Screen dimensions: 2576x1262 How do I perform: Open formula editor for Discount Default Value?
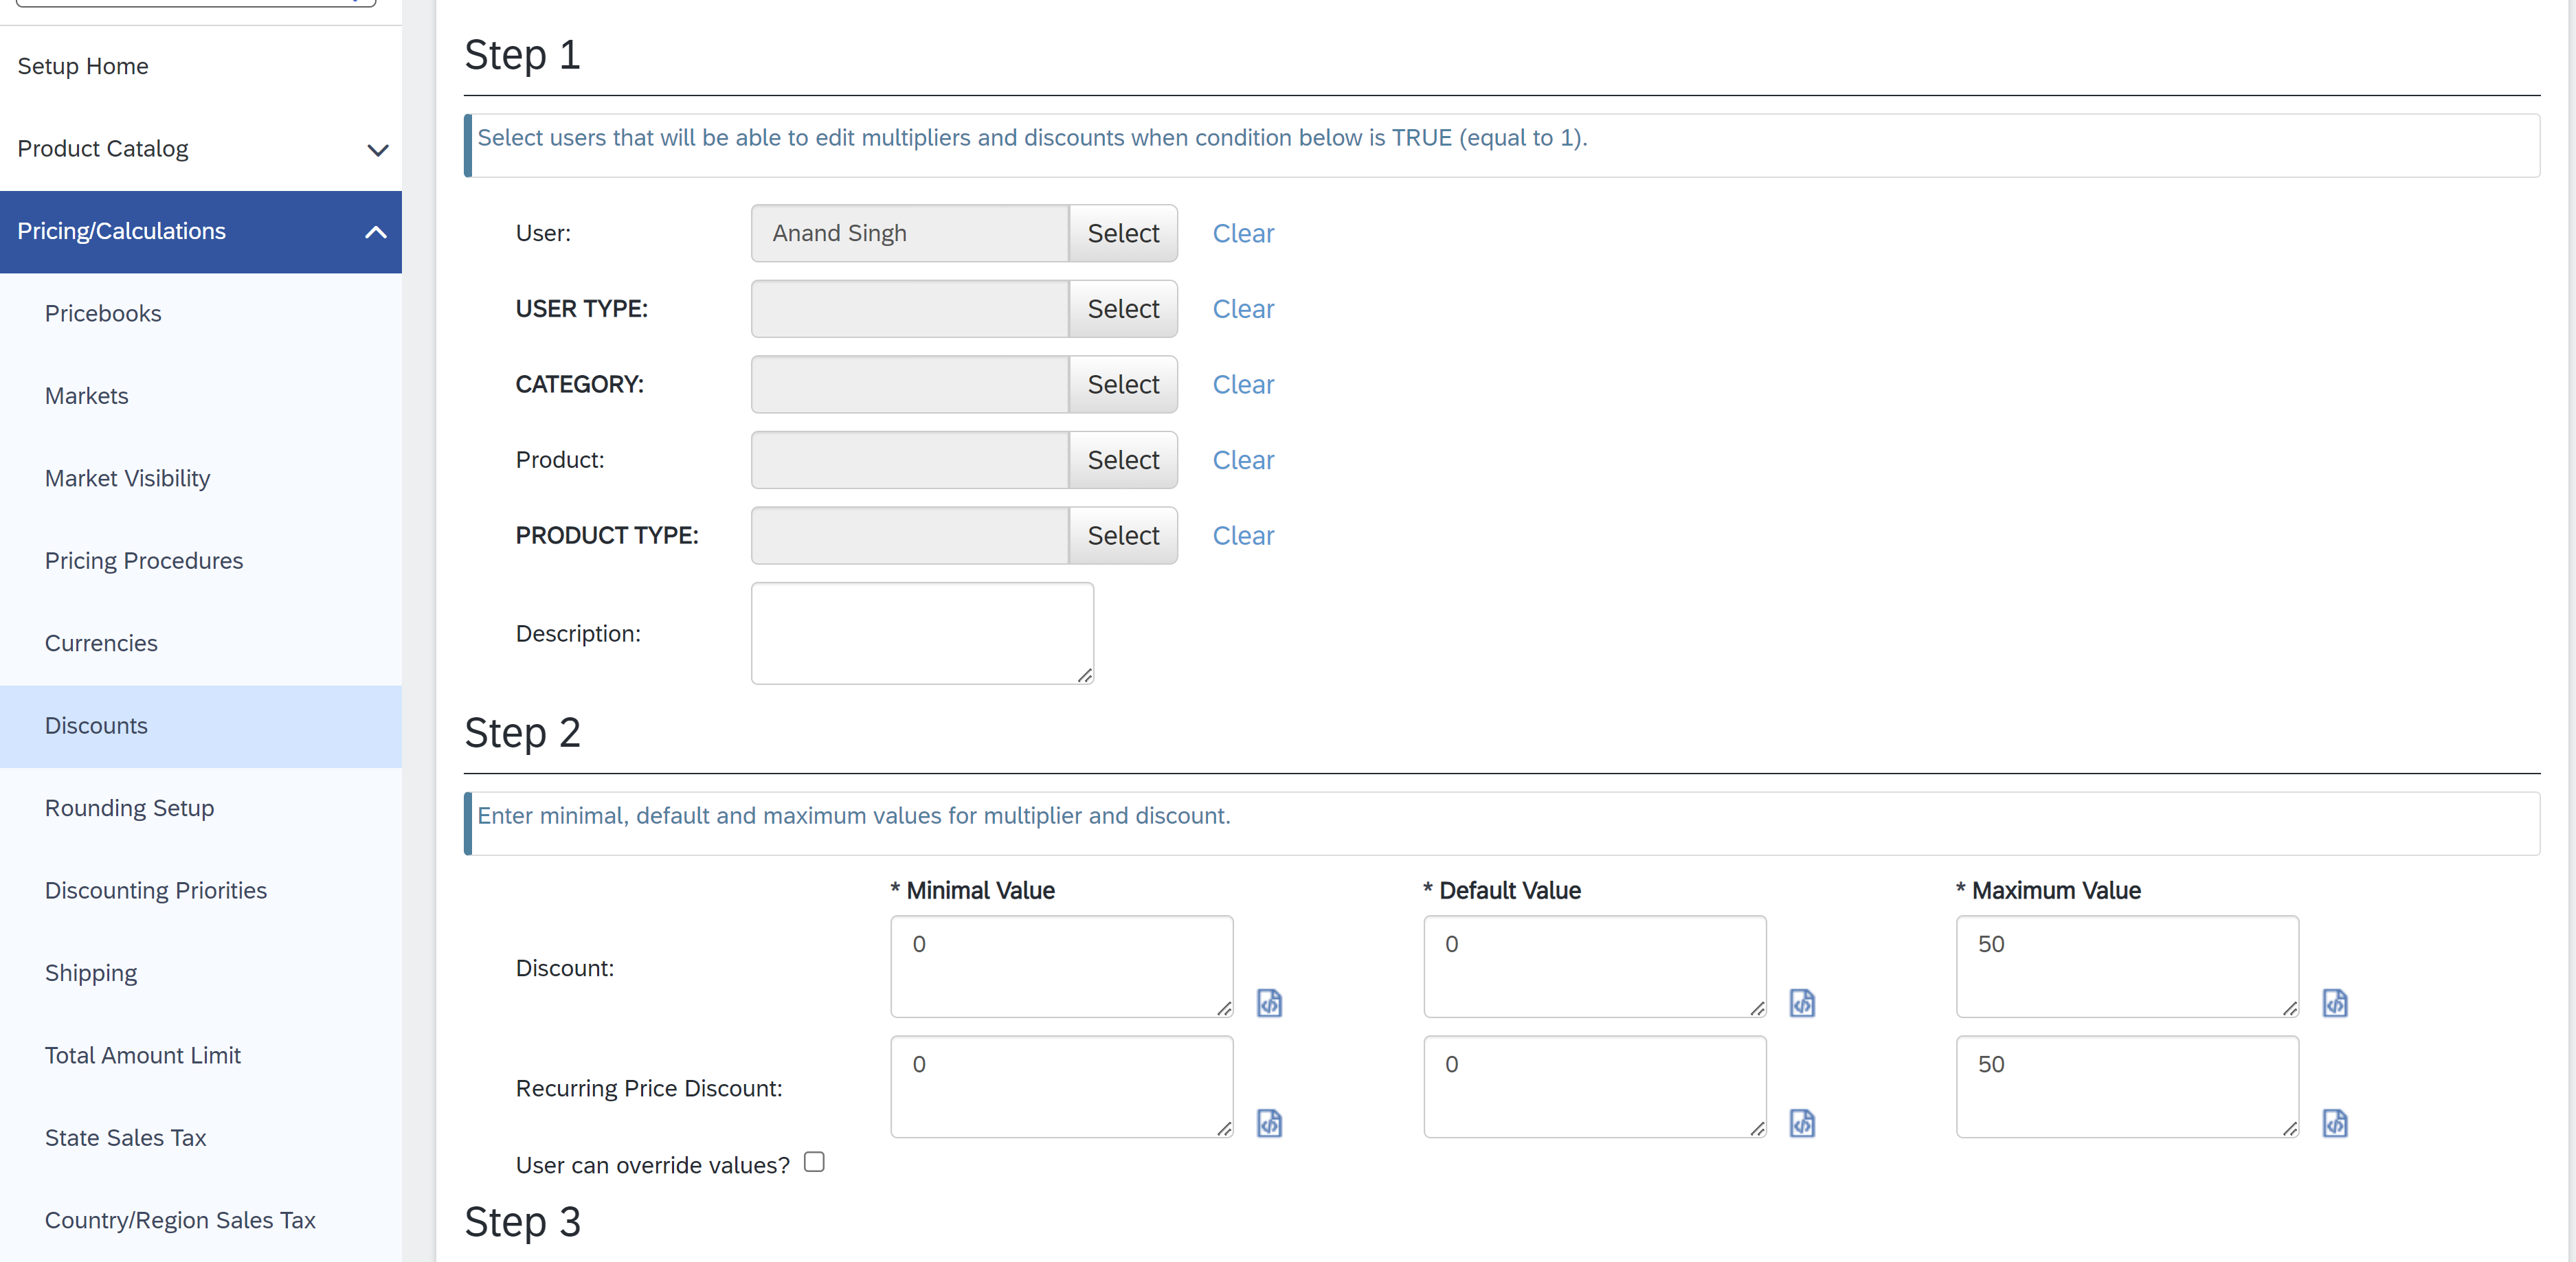(1802, 1002)
